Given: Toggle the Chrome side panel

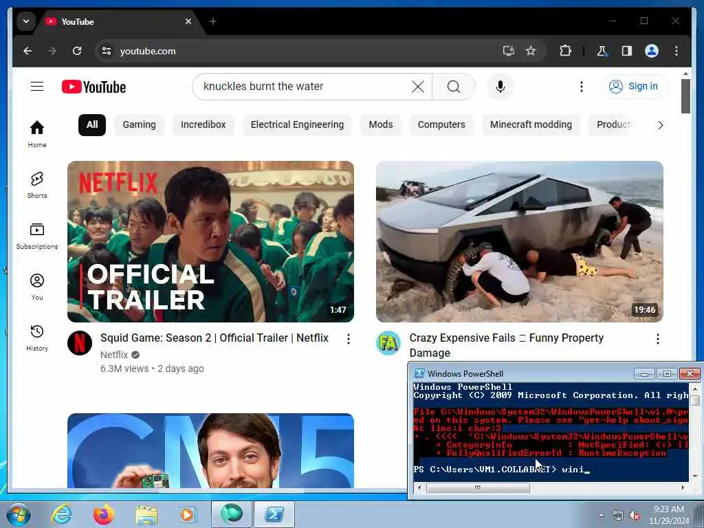Looking at the screenshot, I should [627, 51].
